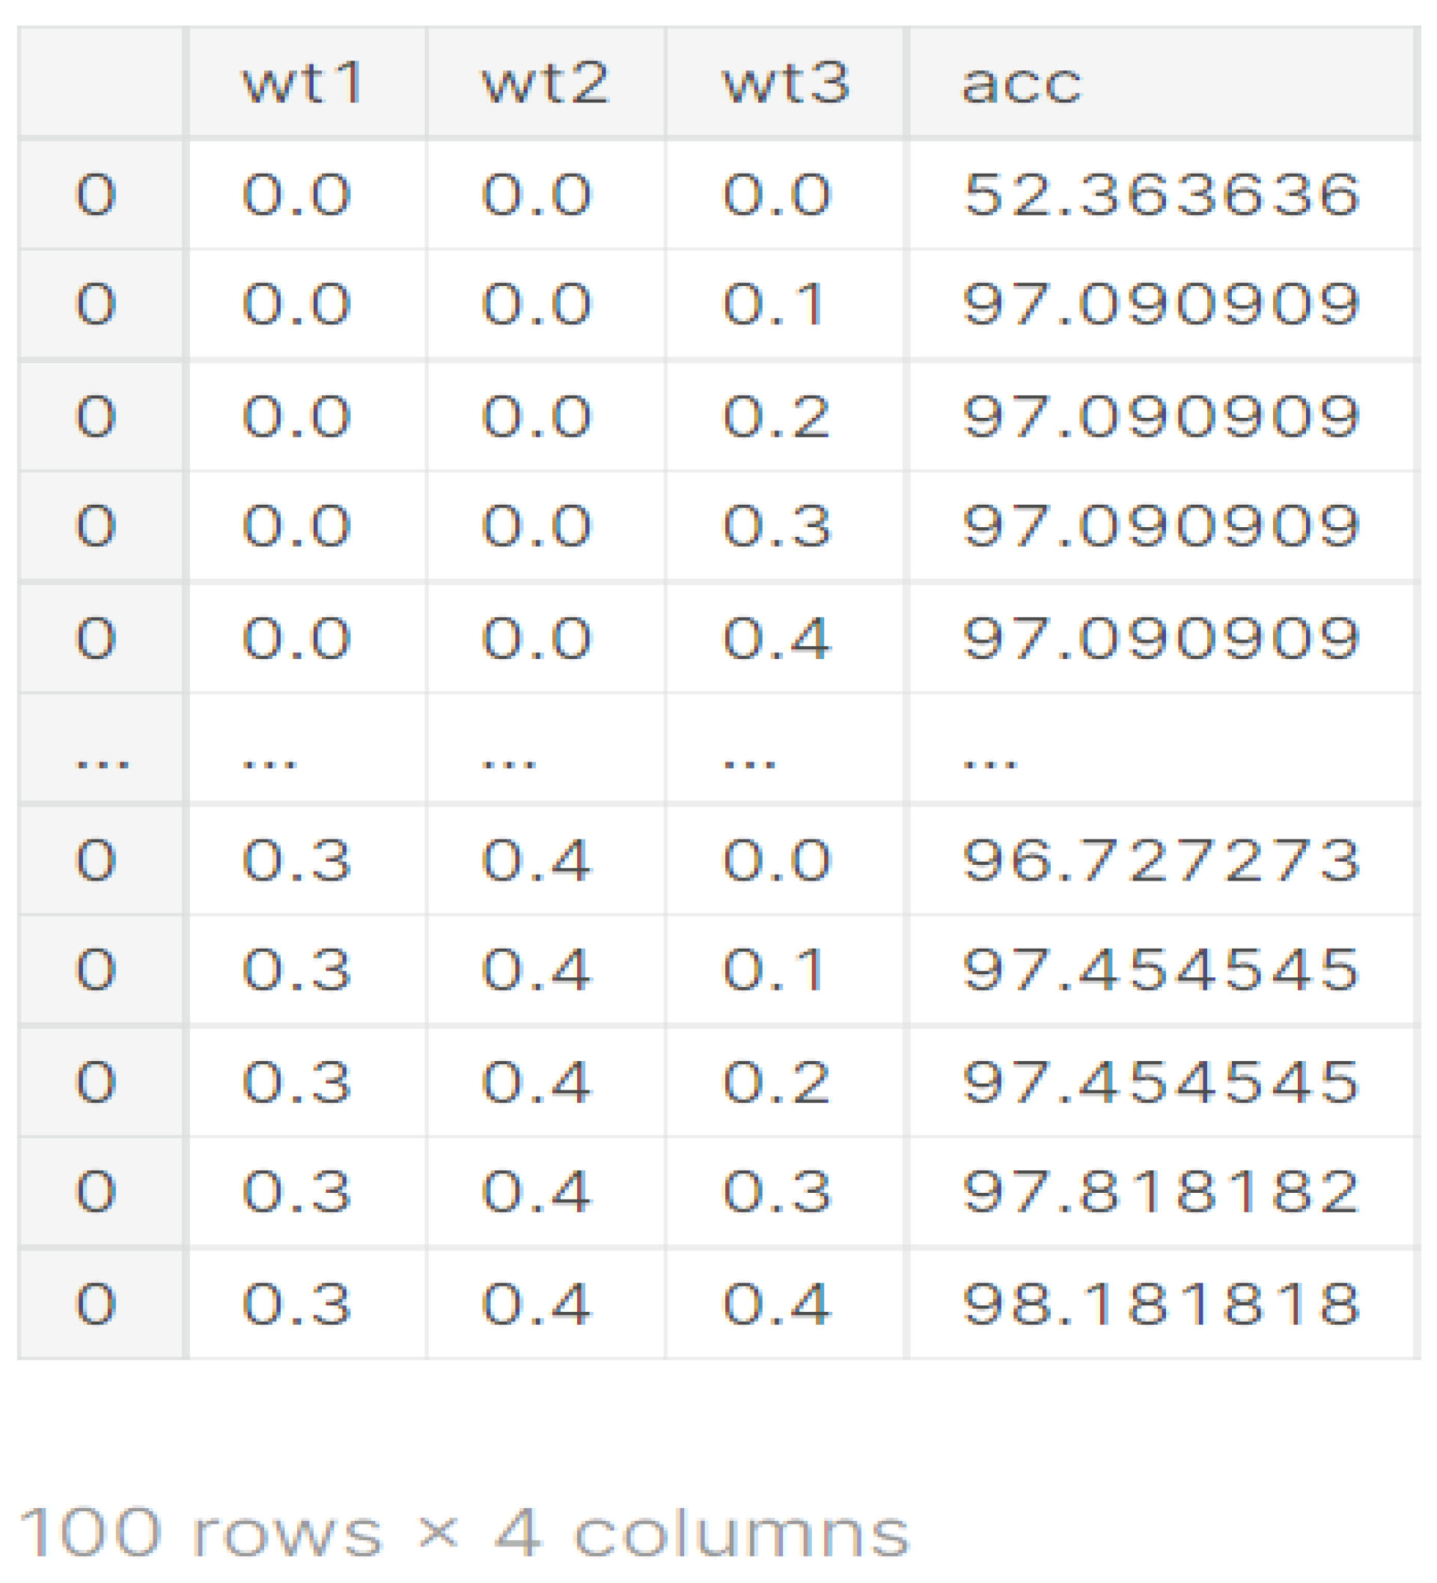Click the wt3 column header
This screenshot has height=1583, width=1437.
point(785,82)
